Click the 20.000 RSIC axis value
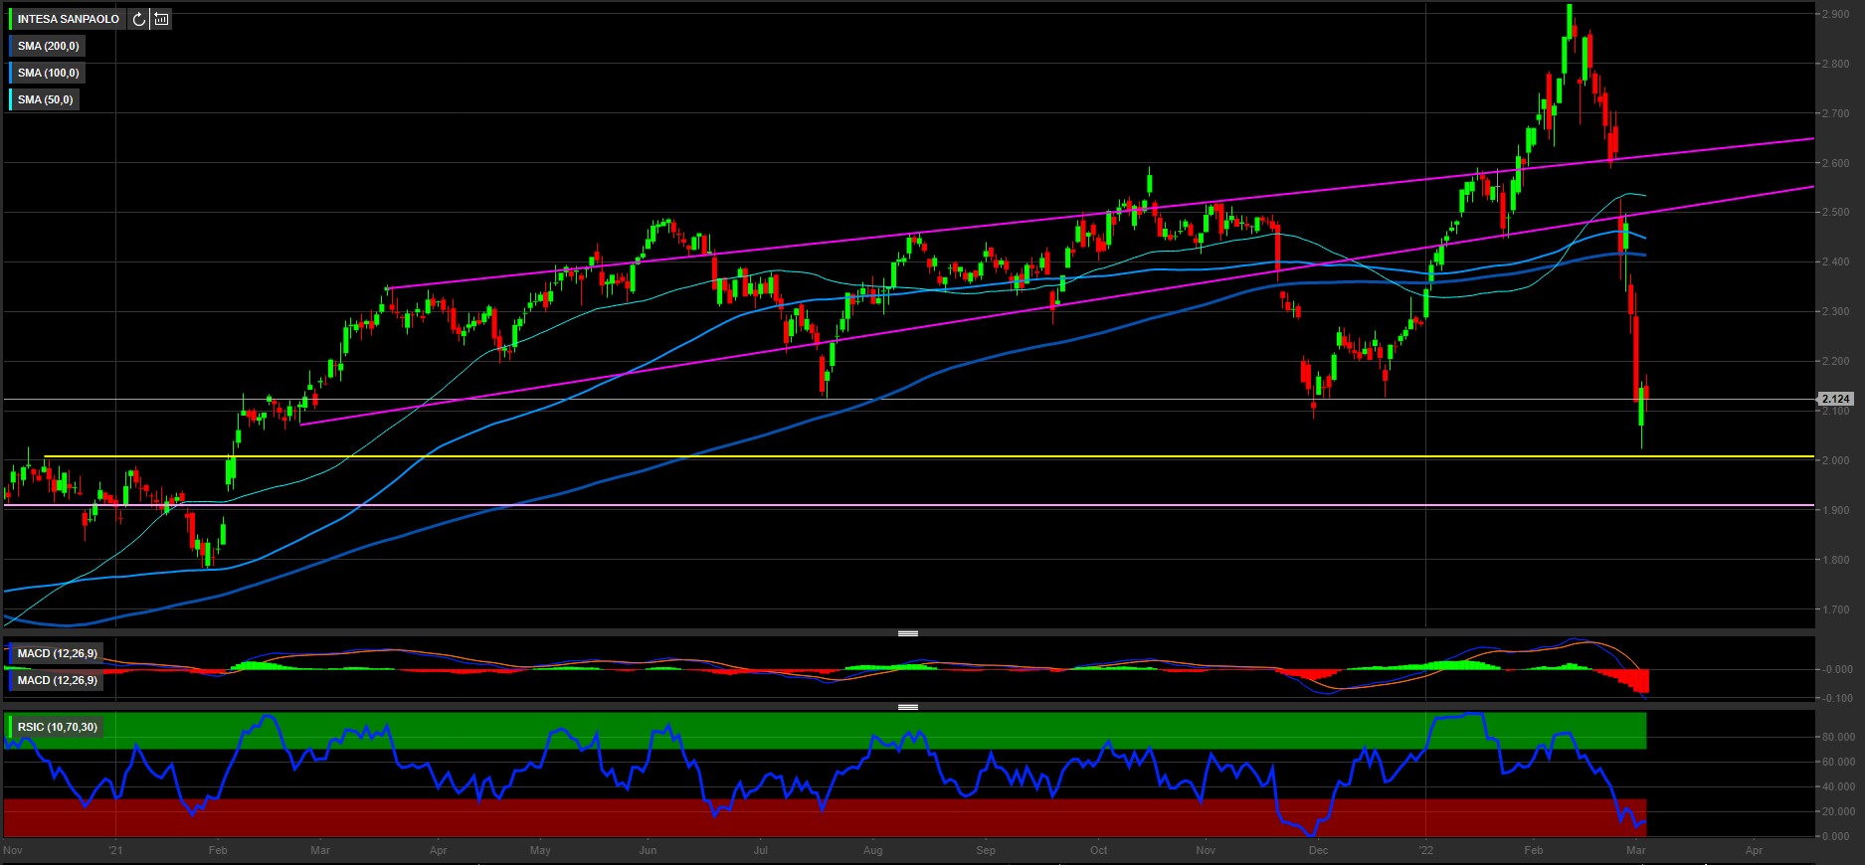Viewport: 1865px width, 865px height. click(x=1838, y=811)
